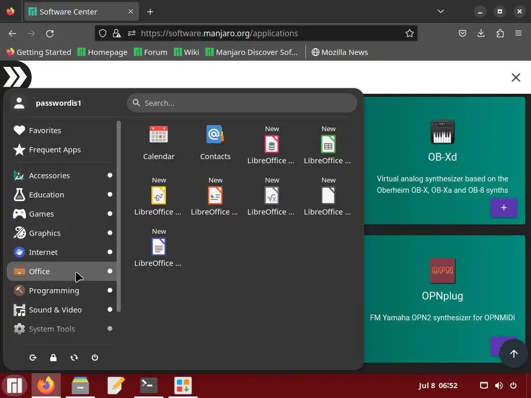
Task: Select the Education category
Action: [x=62, y=195]
